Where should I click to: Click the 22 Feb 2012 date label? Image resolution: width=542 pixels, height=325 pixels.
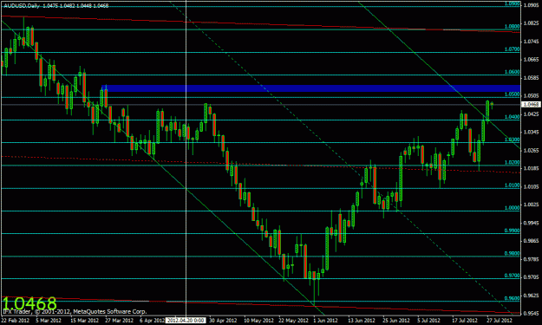click(x=15, y=320)
